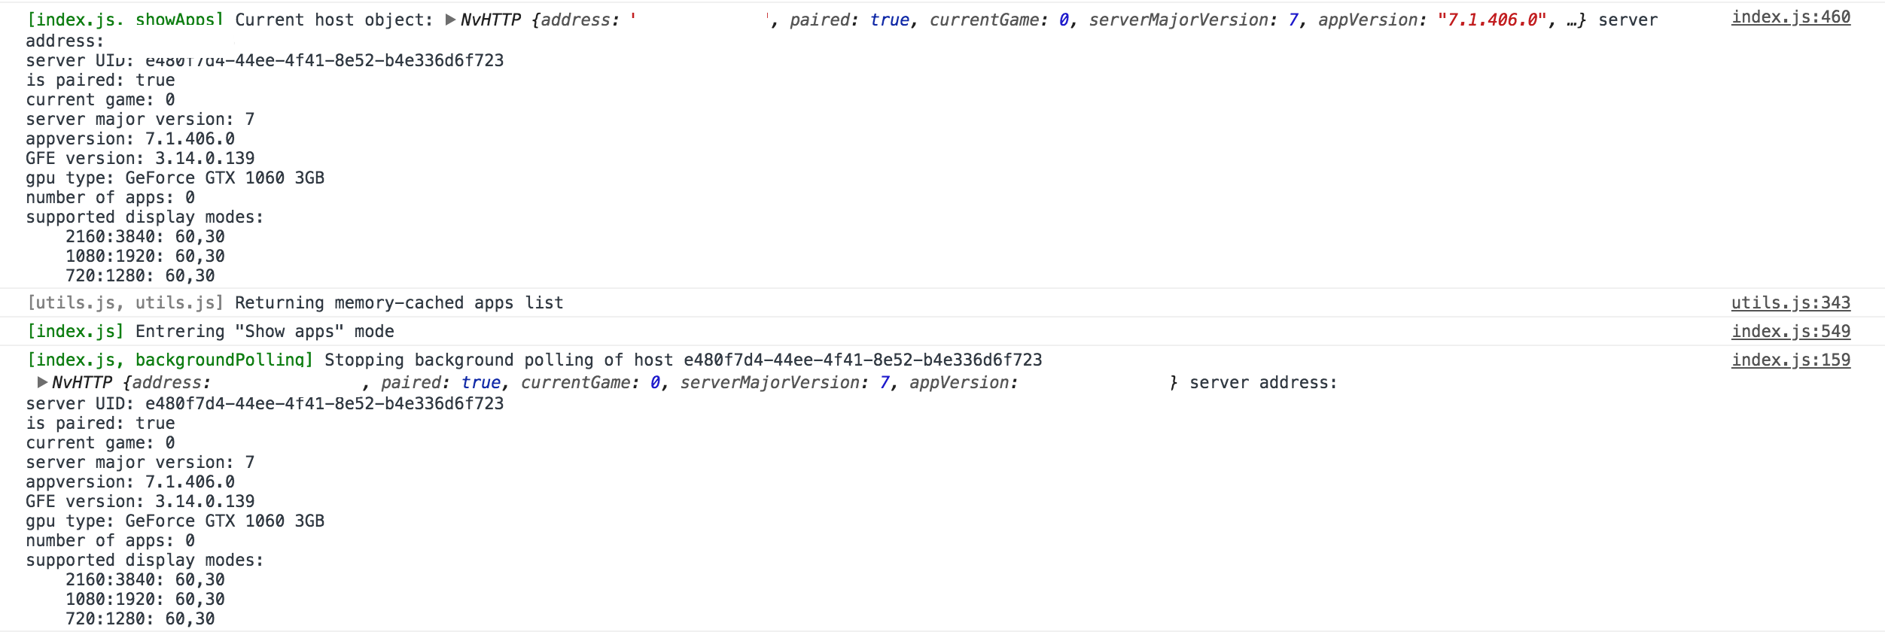Click the first 'current game: 0' line
Screen dimensions: 1885x635
tap(100, 99)
